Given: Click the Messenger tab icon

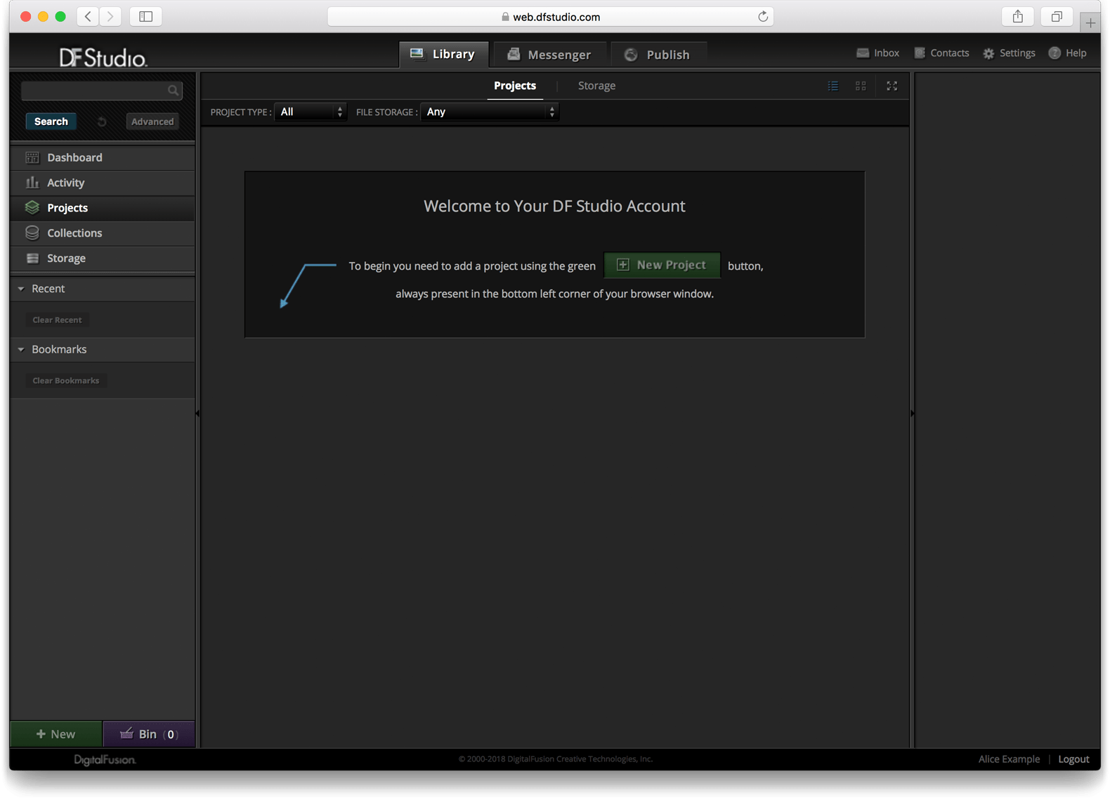Looking at the screenshot, I should (x=514, y=54).
